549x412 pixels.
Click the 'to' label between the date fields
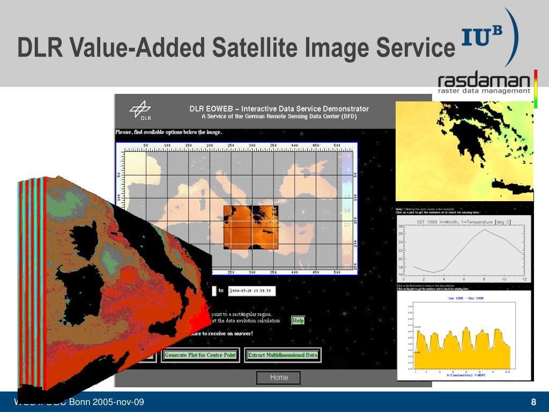pyautogui.click(x=221, y=290)
